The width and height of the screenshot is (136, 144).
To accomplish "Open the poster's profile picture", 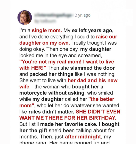I will pyautogui.click(x=25, y=18).
